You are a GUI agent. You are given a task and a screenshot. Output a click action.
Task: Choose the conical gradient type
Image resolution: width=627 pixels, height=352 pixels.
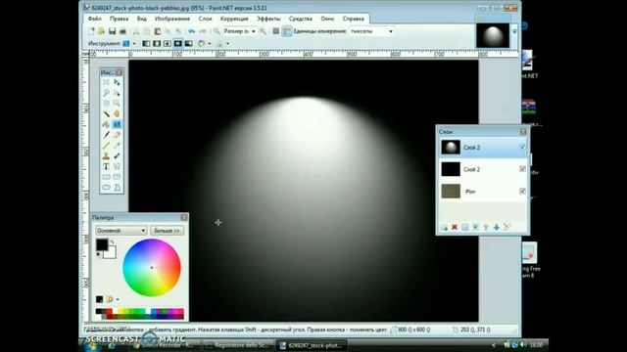(189, 43)
